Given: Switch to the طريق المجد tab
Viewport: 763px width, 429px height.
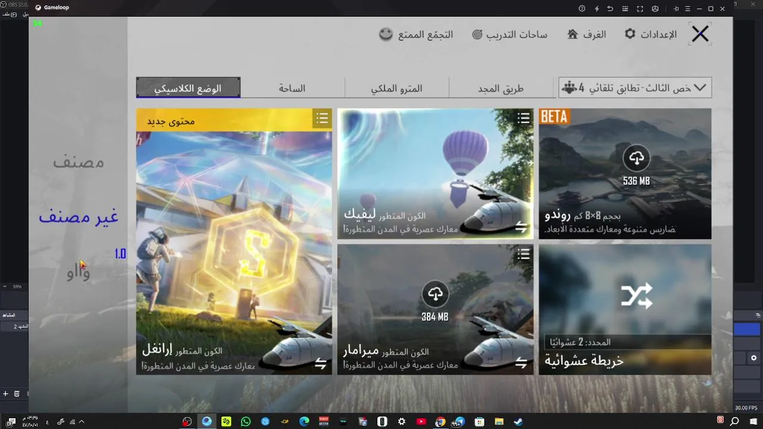Looking at the screenshot, I should (x=501, y=88).
